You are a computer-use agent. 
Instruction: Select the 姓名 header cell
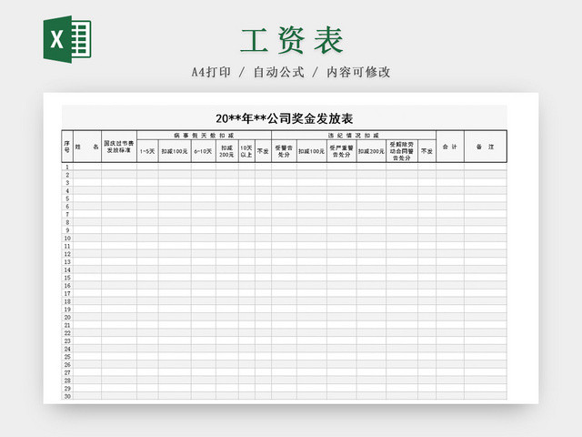[87, 147]
